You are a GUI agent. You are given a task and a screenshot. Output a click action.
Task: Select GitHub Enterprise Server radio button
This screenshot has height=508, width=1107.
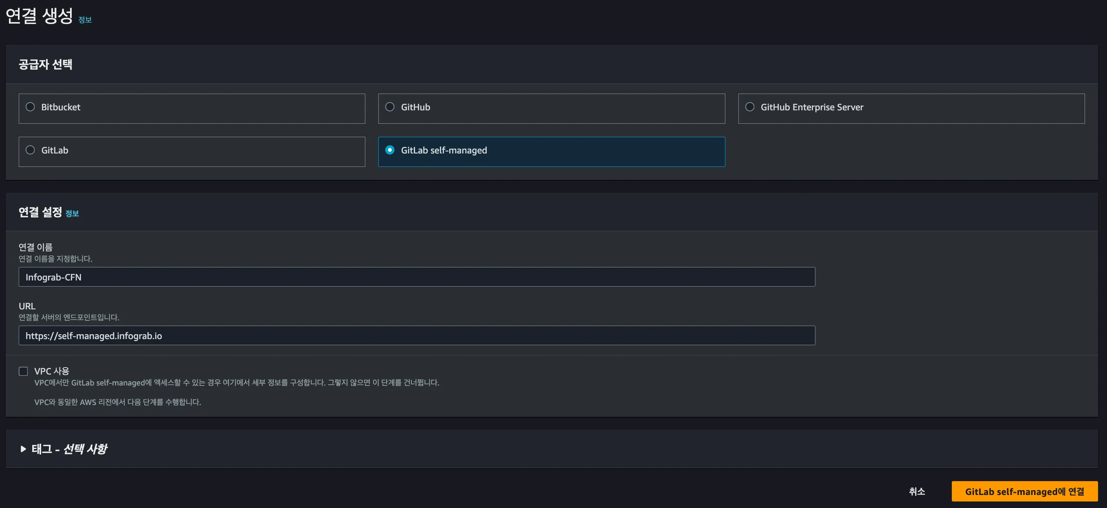[x=749, y=107]
